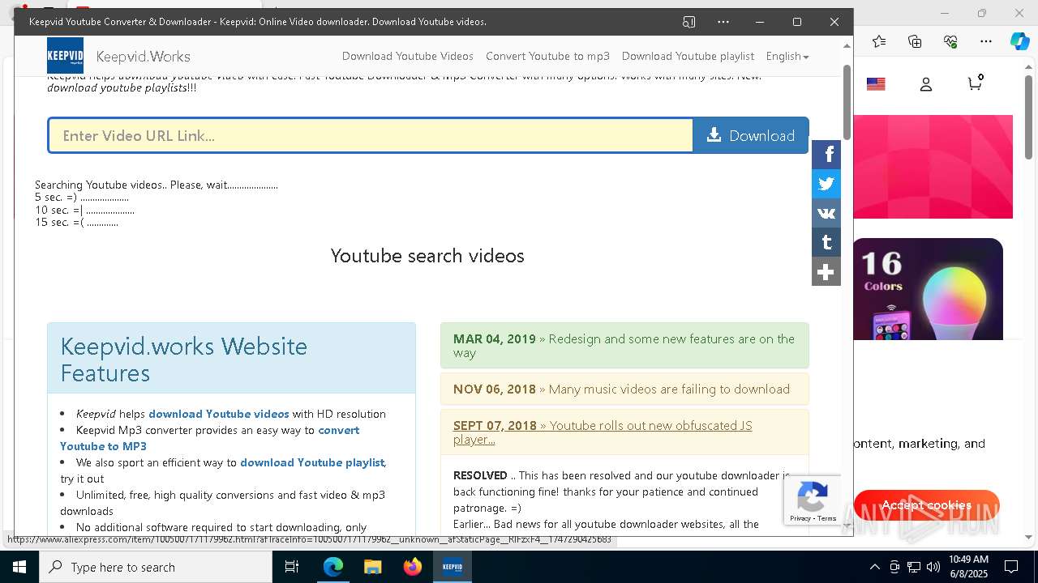
Task: Open File Explorer from taskbar
Action: point(372,567)
